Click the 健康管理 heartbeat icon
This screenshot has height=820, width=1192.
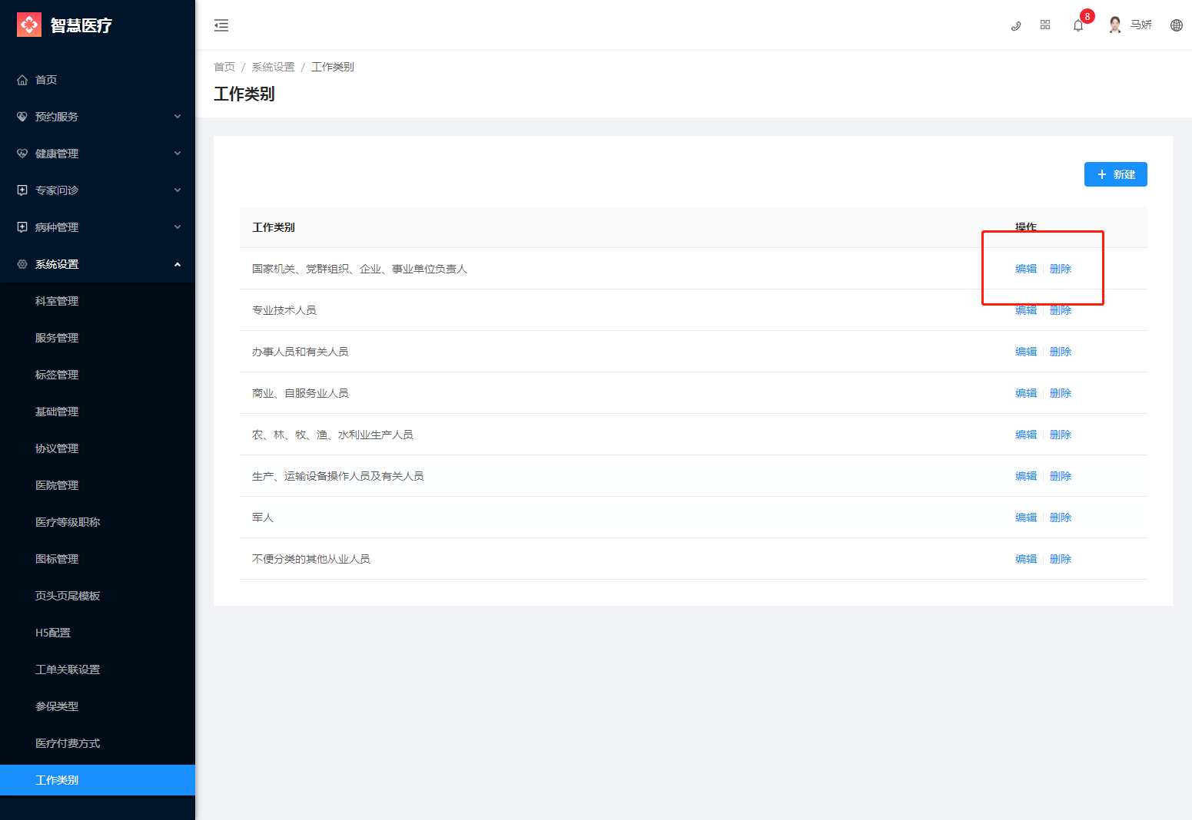pyautogui.click(x=22, y=154)
